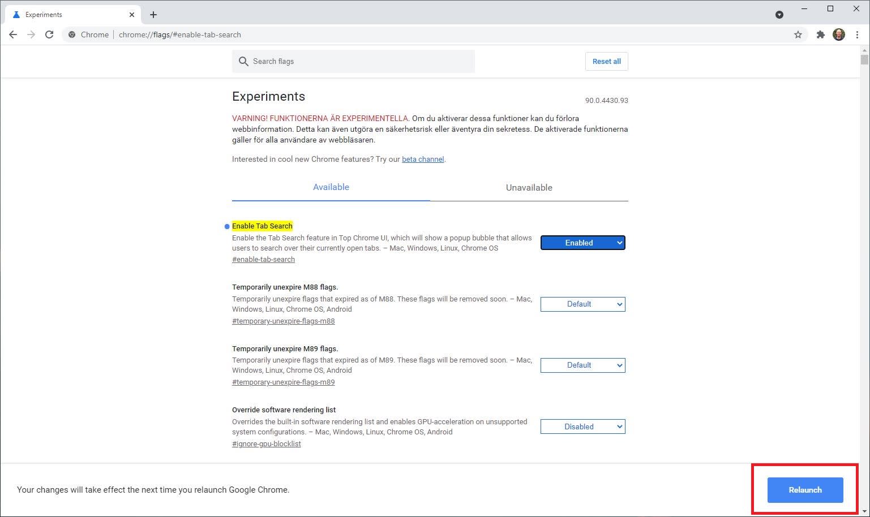The height and width of the screenshot is (517, 870).
Task: Click the address bar URL
Action: tap(180, 35)
